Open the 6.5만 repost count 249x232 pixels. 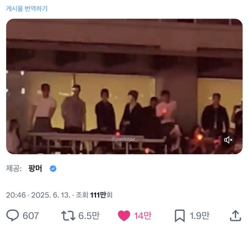point(89,215)
